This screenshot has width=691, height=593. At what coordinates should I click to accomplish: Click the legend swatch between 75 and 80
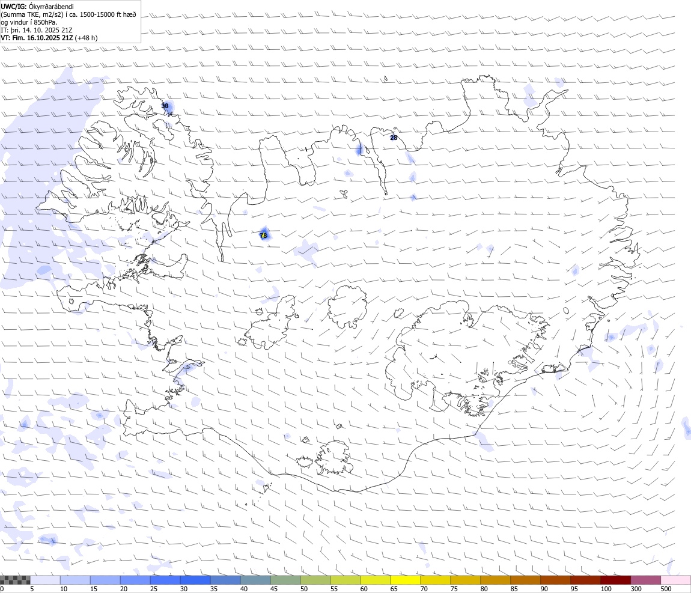click(465, 580)
